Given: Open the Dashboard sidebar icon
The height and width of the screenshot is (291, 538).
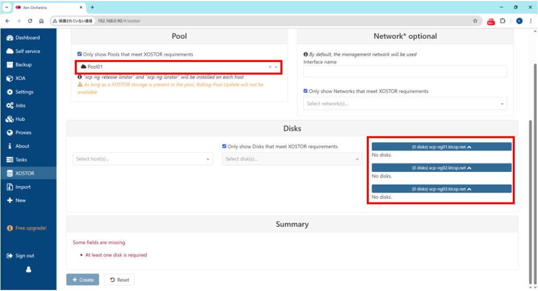Looking at the screenshot, I should click(x=10, y=38).
